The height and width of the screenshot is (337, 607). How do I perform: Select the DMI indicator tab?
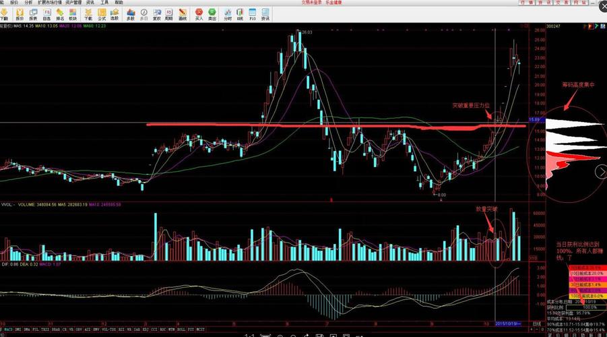[18, 330]
